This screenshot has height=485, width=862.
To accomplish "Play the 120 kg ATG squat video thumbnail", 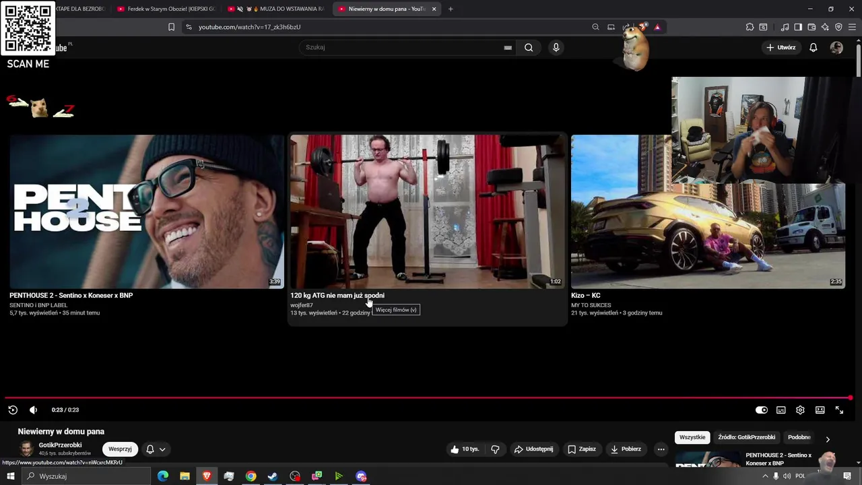I will 428,212.
